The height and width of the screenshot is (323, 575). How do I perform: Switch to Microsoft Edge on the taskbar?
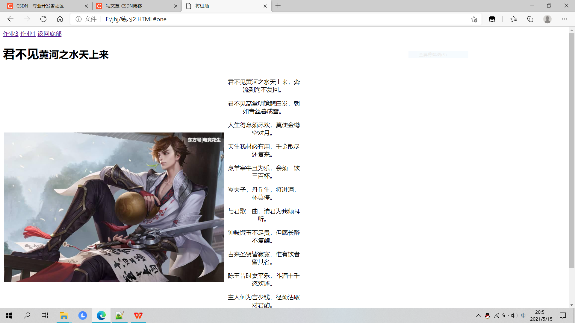pyautogui.click(x=101, y=316)
